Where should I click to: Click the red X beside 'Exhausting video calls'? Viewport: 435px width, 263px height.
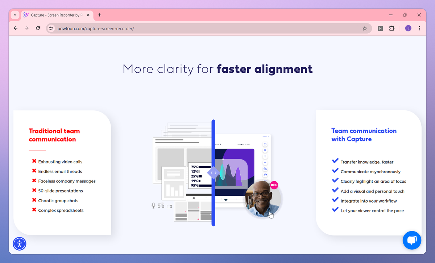[34, 161]
